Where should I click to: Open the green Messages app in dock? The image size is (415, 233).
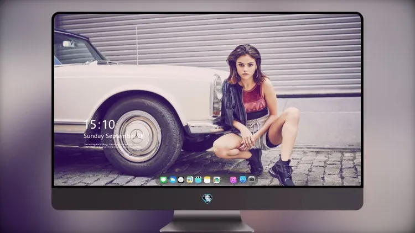[164, 179]
